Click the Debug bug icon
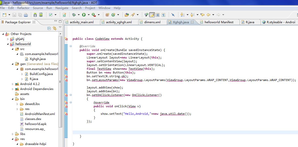 click(74, 15)
